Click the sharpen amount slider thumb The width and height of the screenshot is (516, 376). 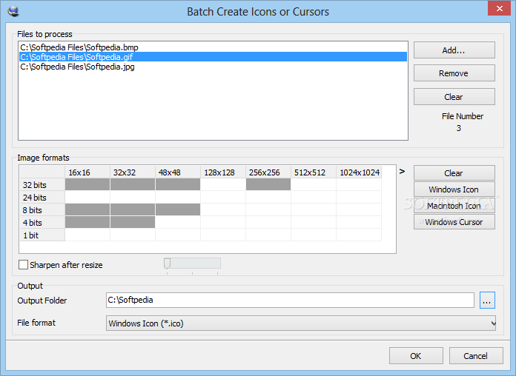click(167, 263)
